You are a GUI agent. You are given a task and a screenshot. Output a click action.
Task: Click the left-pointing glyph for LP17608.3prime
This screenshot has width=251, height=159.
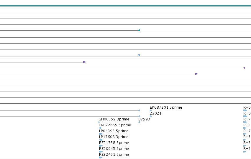[x=101, y=140]
